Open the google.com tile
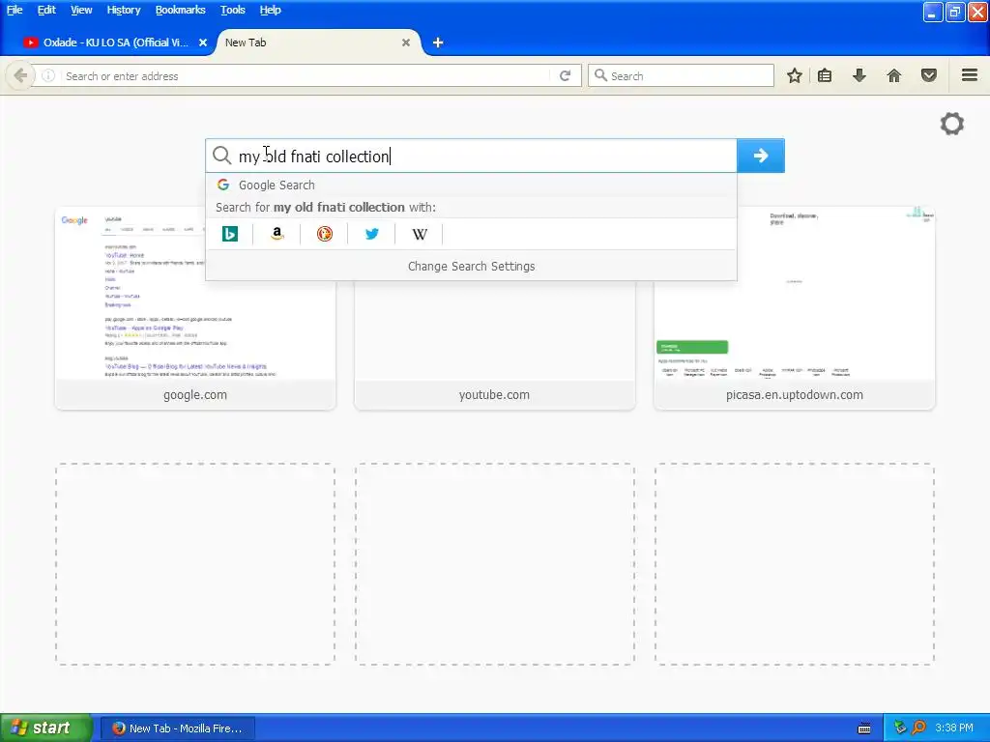The width and height of the screenshot is (990, 742). pyautogui.click(x=195, y=308)
